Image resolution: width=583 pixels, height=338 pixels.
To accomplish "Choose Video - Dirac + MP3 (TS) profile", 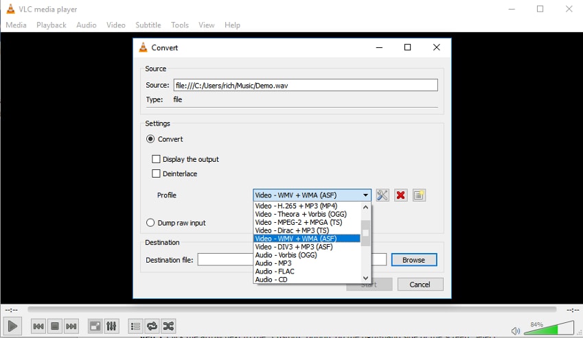I will pos(307,230).
